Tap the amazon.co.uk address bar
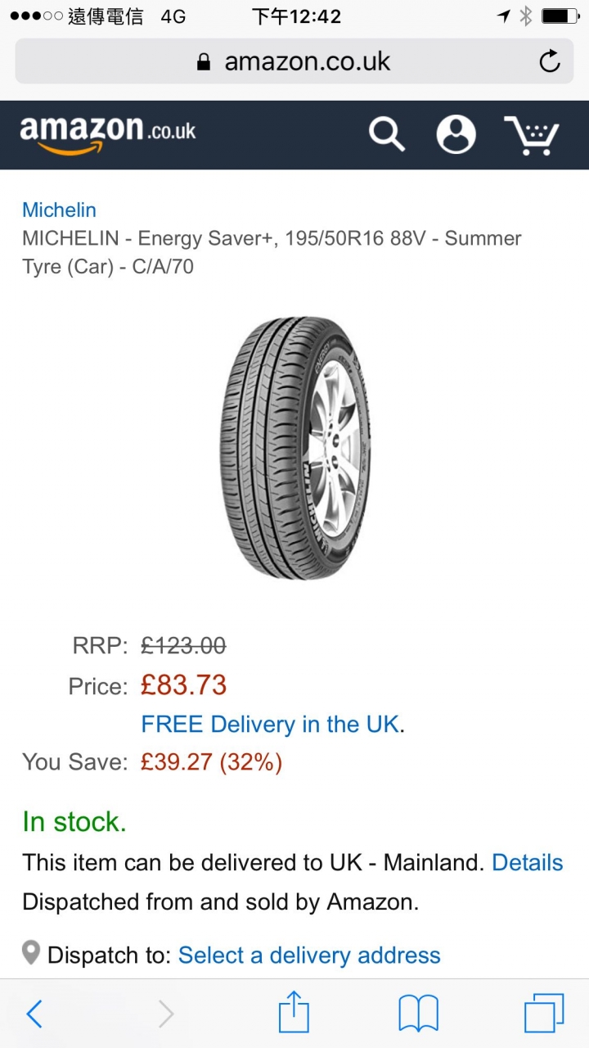Screen dimensions: 589x1048 [307, 61]
